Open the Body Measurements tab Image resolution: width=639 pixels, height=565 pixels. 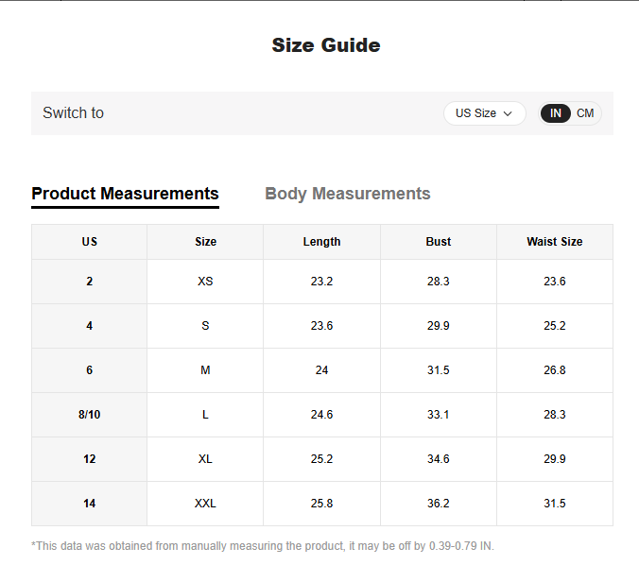point(347,194)
